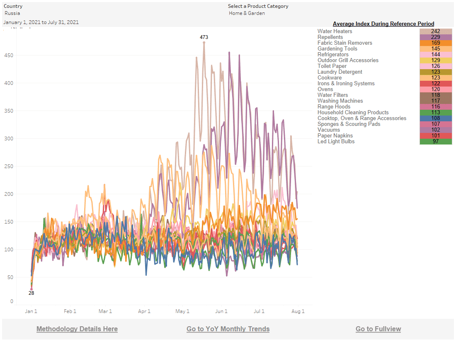The width and height of the screenshot is (456, 342).
Task: Open the Methodology Details Here link
Action: pos(77,329)
